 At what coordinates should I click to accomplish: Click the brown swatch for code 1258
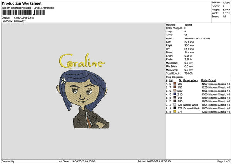175,87
